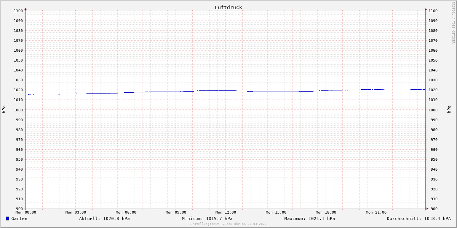Click the arrowhead atop the left y-axis

(26, 9)
